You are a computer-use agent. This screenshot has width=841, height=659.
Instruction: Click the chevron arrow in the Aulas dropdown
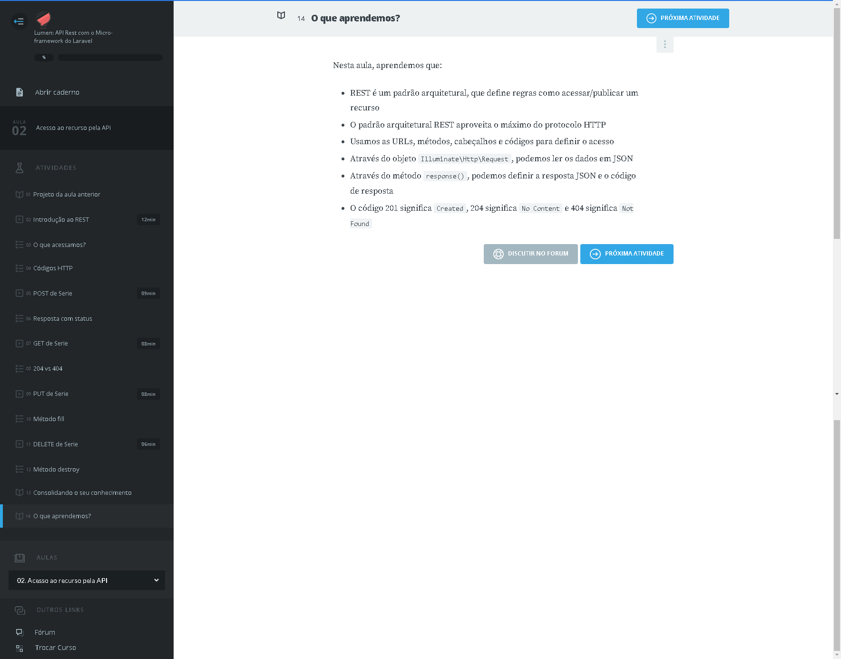[156, 580]
